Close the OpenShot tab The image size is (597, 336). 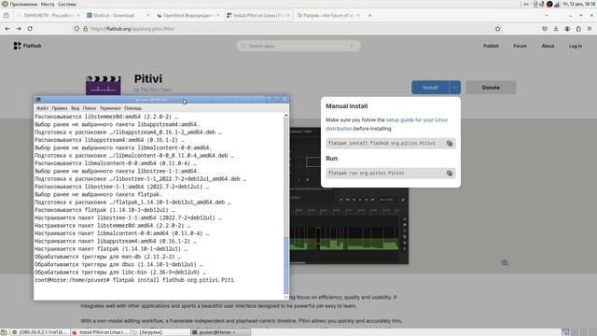coord(218,15)
